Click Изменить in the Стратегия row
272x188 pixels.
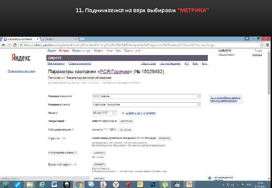pos(164,138)
